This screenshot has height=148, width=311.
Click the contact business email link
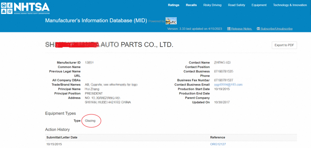228,85
